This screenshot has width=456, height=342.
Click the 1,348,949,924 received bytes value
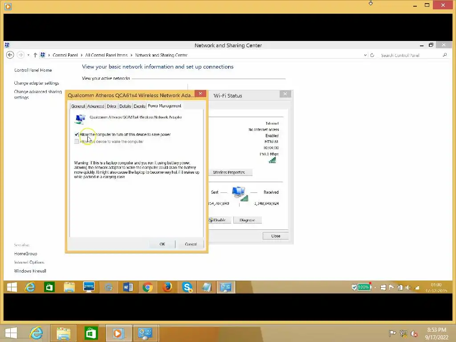coord(266,204)
